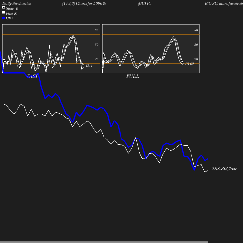Click the 15.62 value in full stochastic panel
This screenshot has height=243, width=243.
[x=190, y=64]
